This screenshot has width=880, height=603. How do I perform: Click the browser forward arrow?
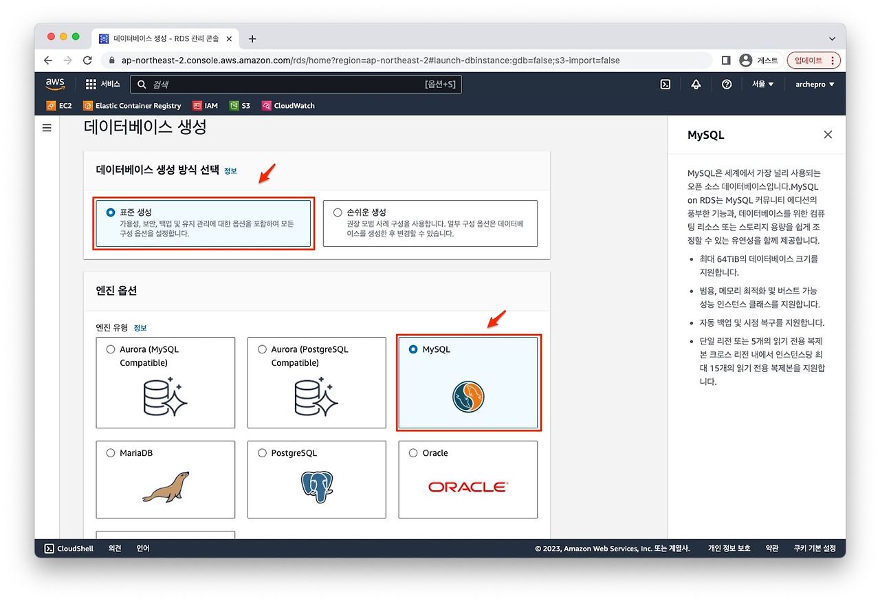(x=67, y=61)
